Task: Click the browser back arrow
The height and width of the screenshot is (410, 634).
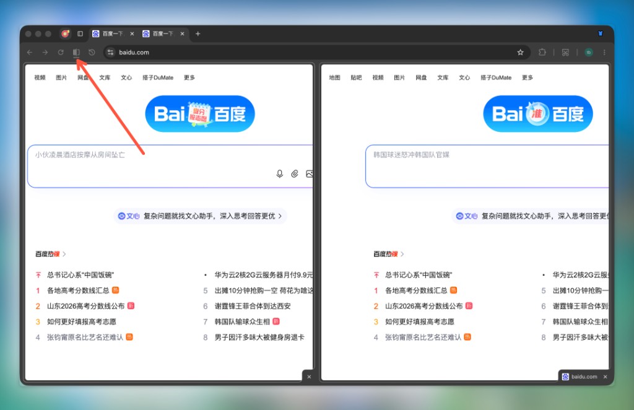Action: (30, 52)
